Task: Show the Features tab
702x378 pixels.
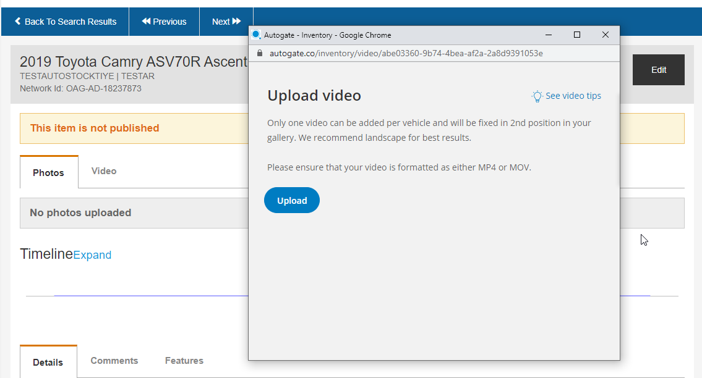Action: tap(184, 361)
